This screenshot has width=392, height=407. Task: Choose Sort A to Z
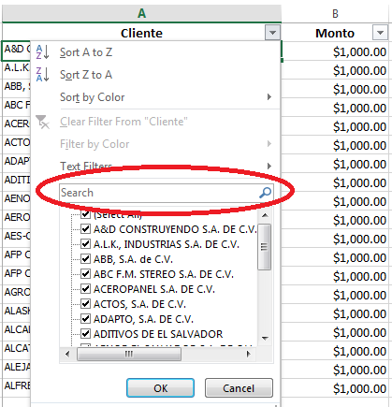click(86, 52)
